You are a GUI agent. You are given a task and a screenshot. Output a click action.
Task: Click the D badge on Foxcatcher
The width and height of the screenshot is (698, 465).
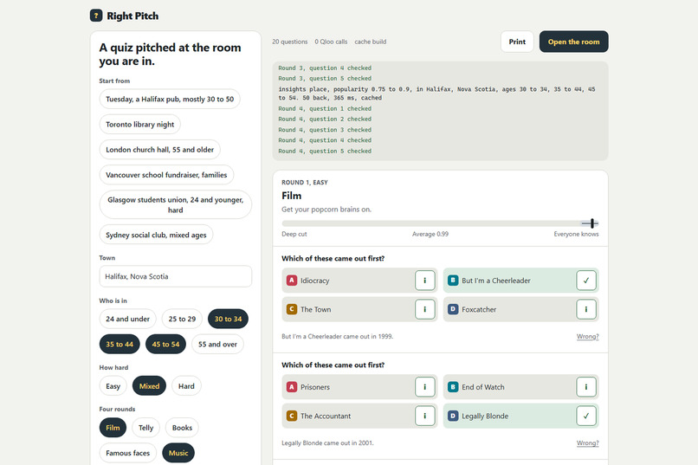pos(453,309)
